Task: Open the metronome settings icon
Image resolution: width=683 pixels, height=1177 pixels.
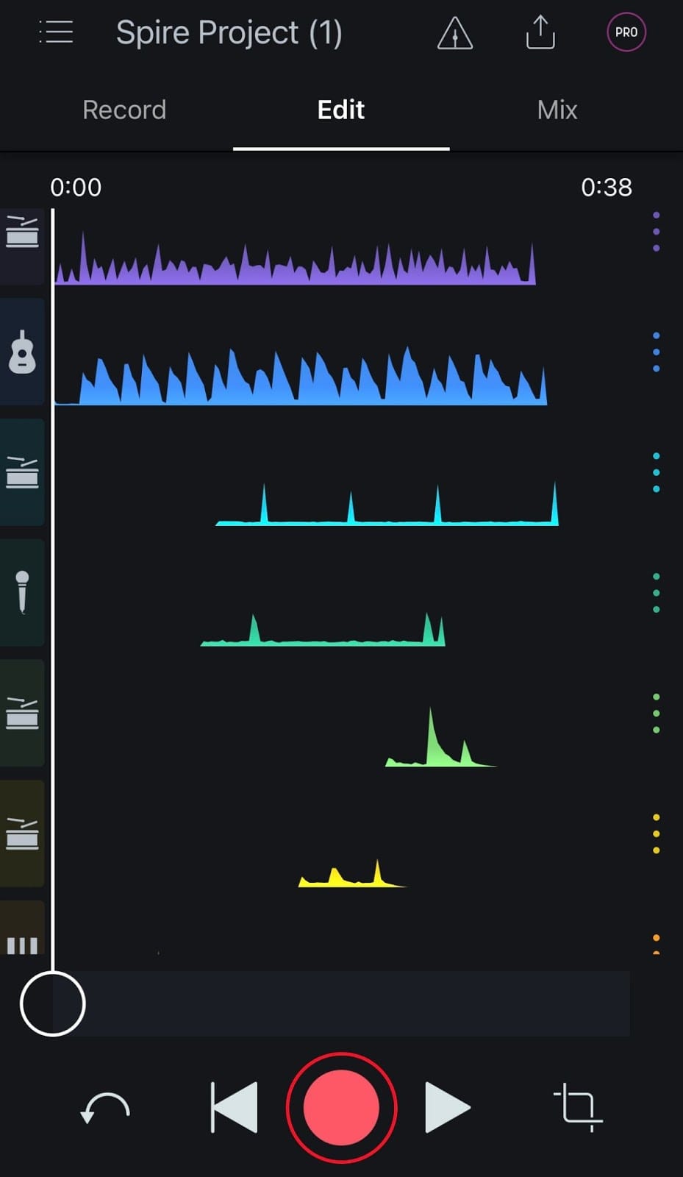Action: point(454,33)
